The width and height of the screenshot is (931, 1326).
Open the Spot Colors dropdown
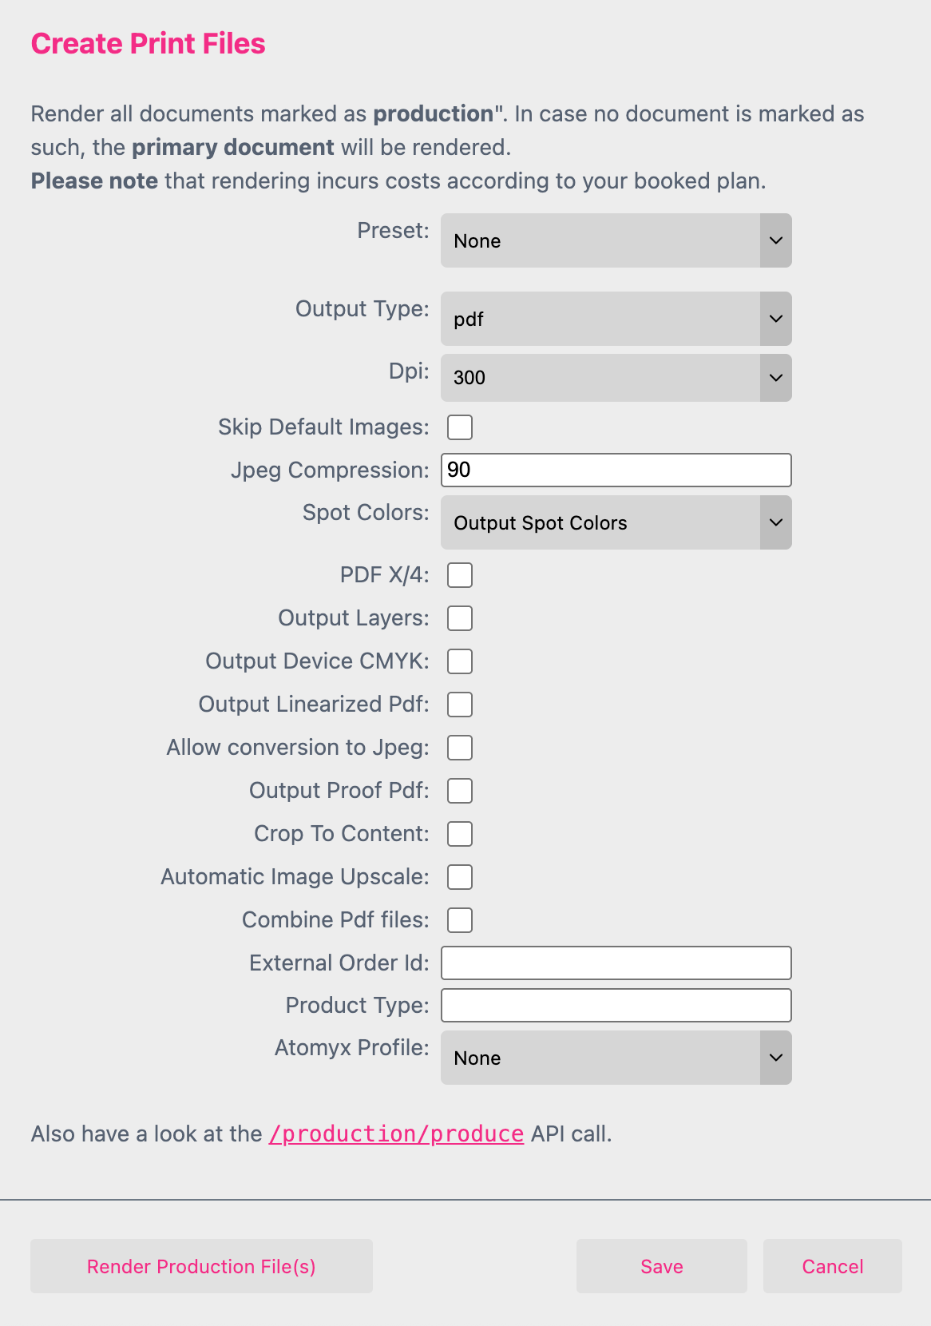(615, 522)
